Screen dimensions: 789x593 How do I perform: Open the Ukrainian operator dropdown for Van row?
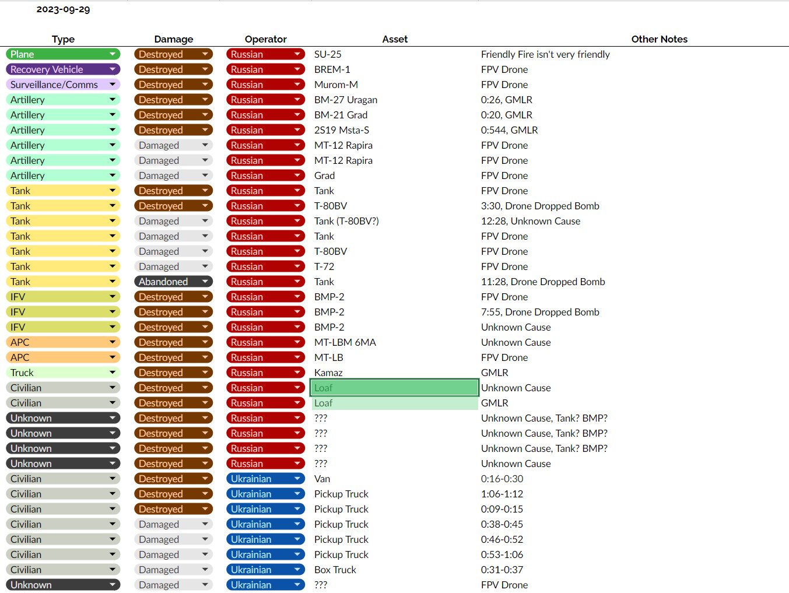[265, 479]
